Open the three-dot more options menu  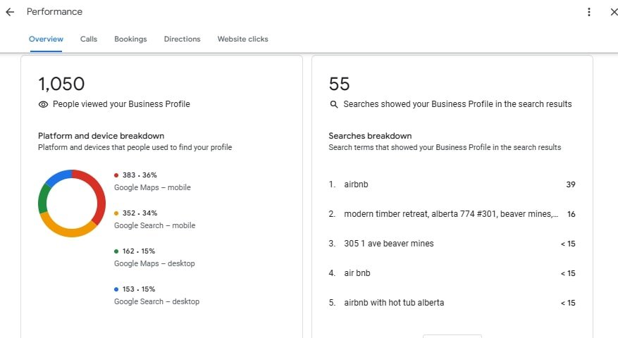pos(589,12)
